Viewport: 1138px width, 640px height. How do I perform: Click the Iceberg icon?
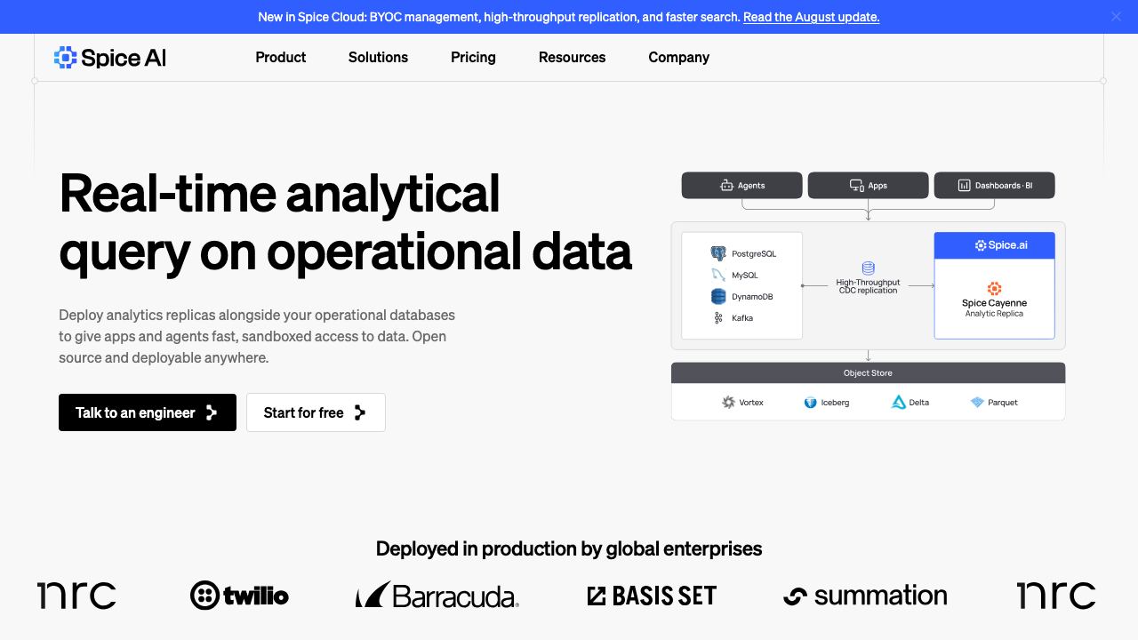(x=810, y=403)
